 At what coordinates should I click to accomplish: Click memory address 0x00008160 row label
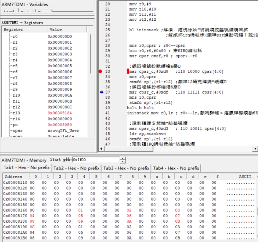[x=15, y=210]
